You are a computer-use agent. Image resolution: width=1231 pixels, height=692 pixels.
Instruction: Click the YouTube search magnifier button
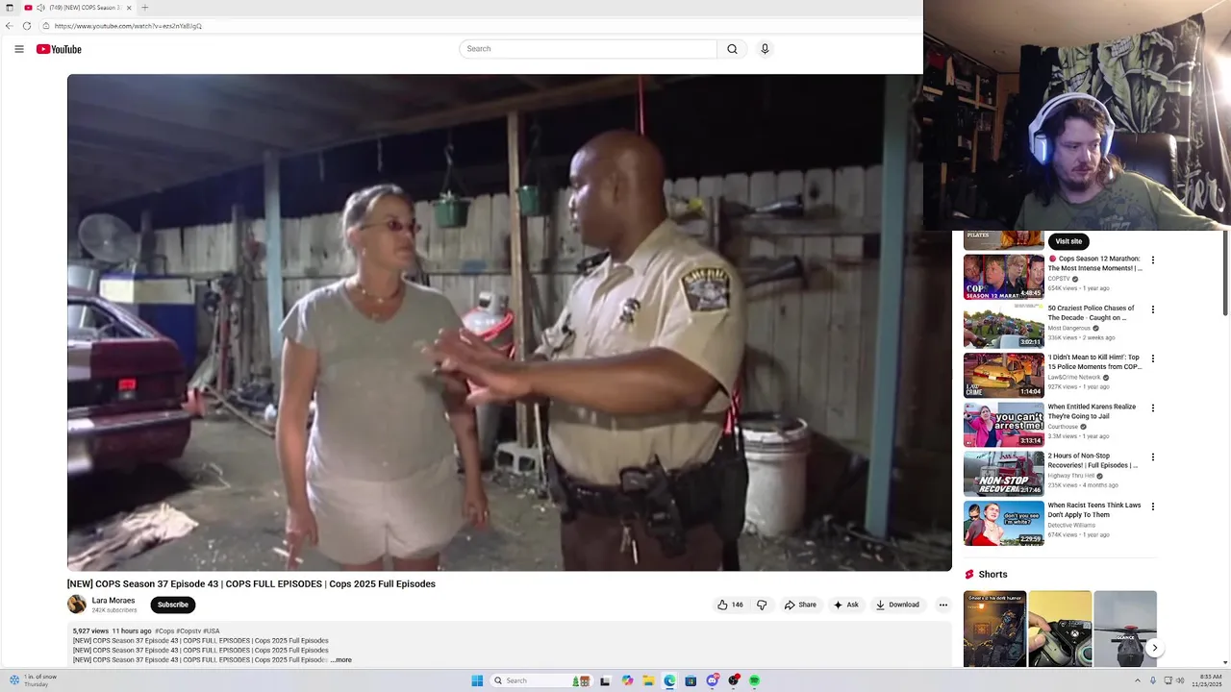(x=732, y=49)
